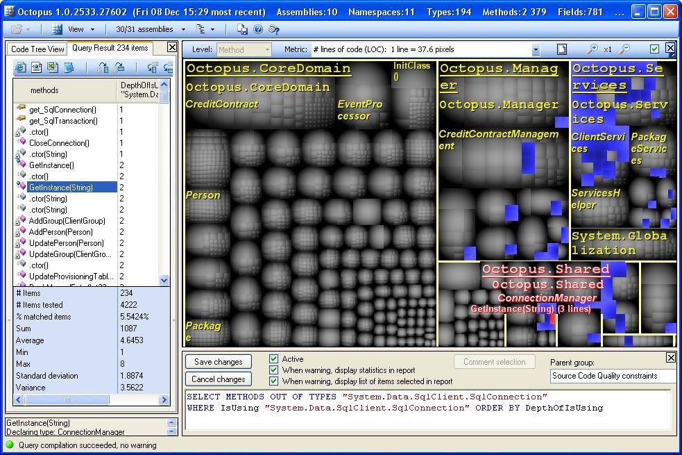682x455 pixels.
Task: Click the first column arrangement icon
Action: (103, 67)
